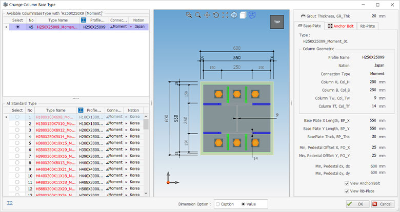Open the TIP link
Screen dimensions: 400x212
coord(10,203)
